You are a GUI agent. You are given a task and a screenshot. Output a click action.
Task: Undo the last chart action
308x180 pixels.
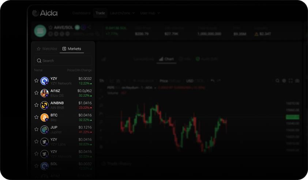pyautogui.click(x=212, y=80)
